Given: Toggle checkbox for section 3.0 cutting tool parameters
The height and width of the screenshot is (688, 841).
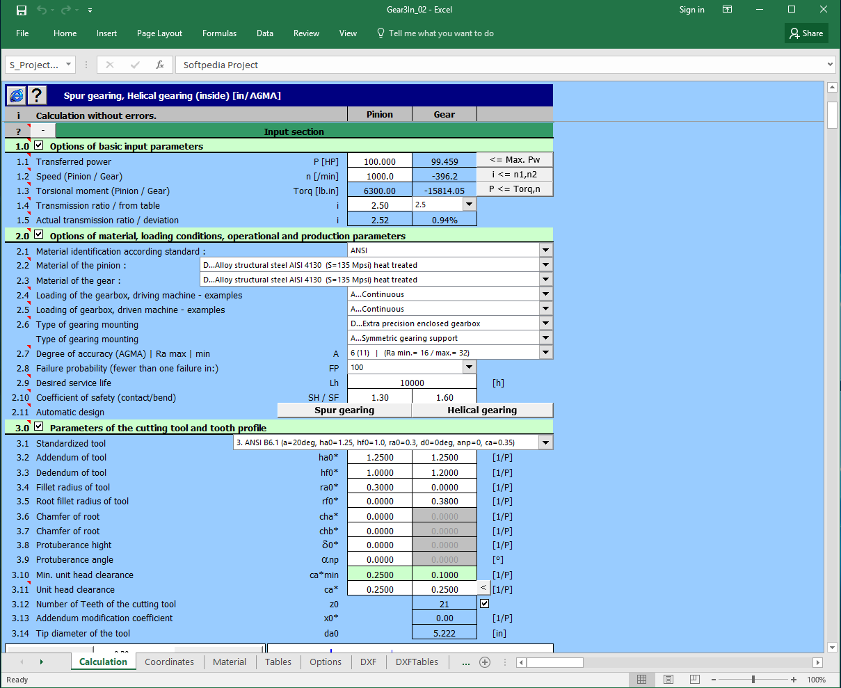Looking at the screenshot, I should click(39, 427).
